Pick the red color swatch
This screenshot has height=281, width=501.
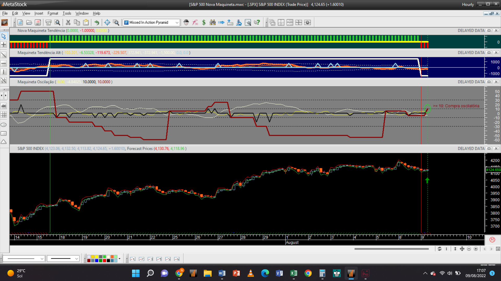[104, 260]
